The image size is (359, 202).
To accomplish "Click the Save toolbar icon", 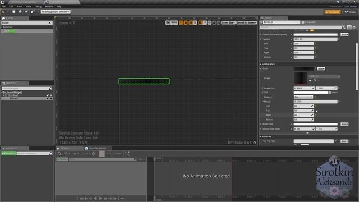I will (13, 12).
